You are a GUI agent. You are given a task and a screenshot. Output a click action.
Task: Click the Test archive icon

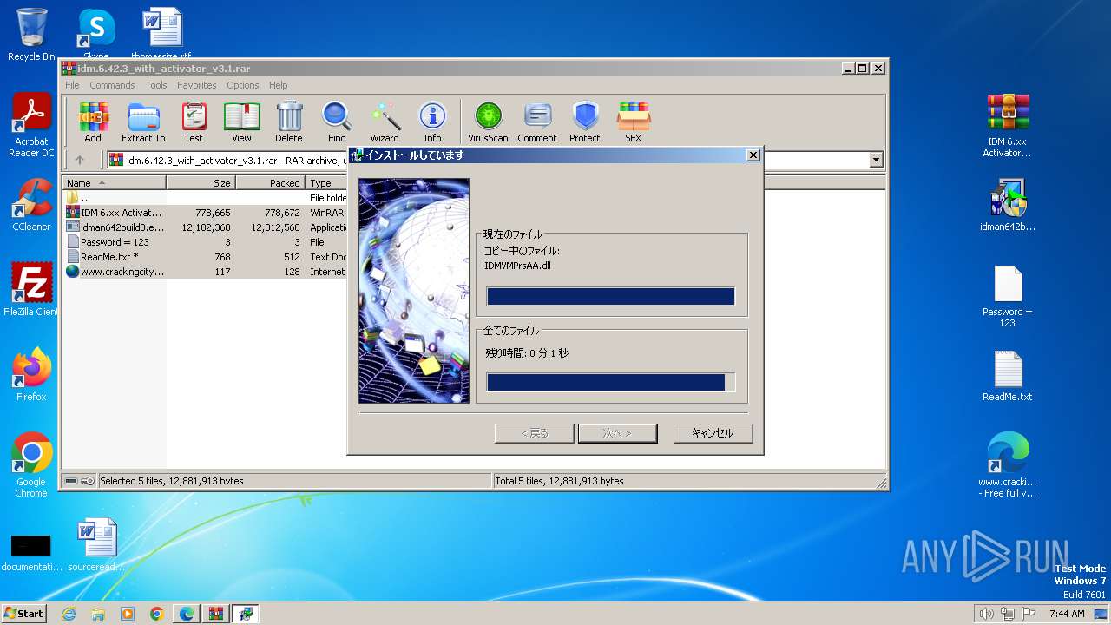pyautogui.click(x=194, y=122)
